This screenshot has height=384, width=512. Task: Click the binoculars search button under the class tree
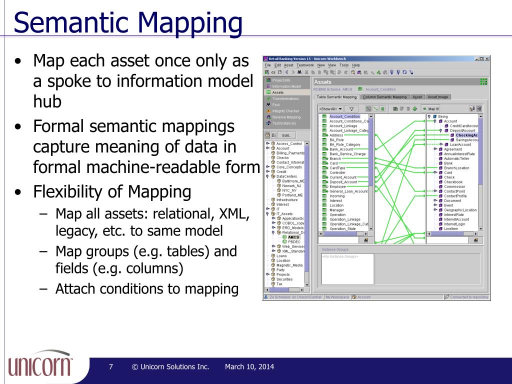(476, 240)
